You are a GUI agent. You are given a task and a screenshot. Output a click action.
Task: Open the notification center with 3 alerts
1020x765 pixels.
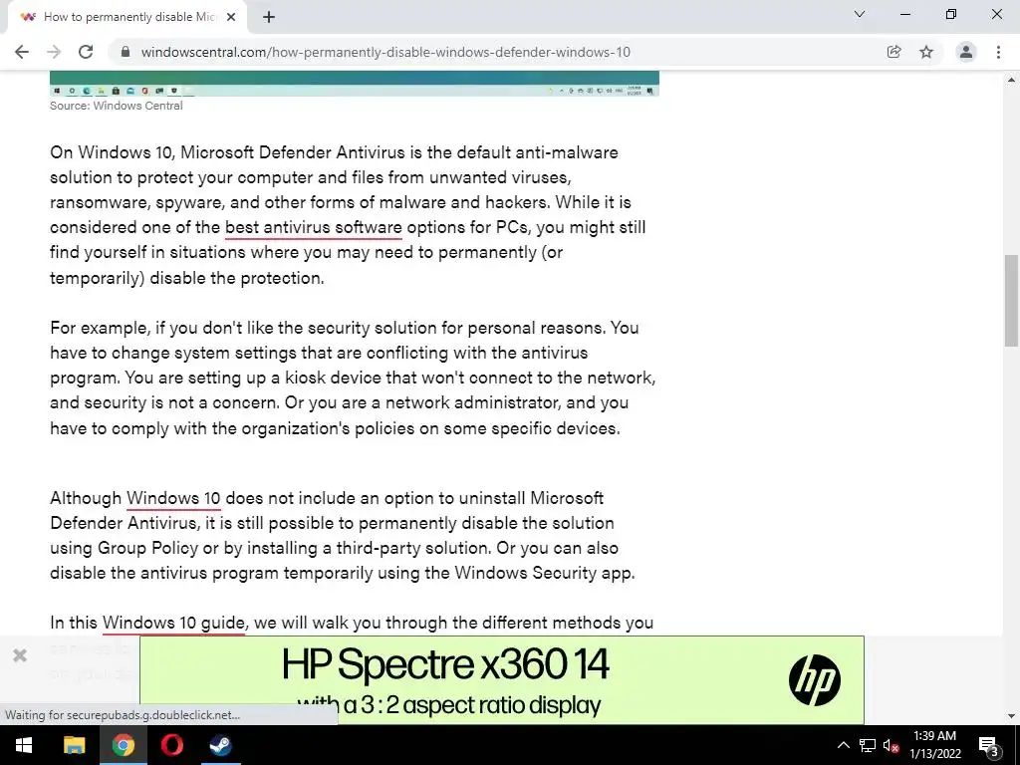point(989,745)
